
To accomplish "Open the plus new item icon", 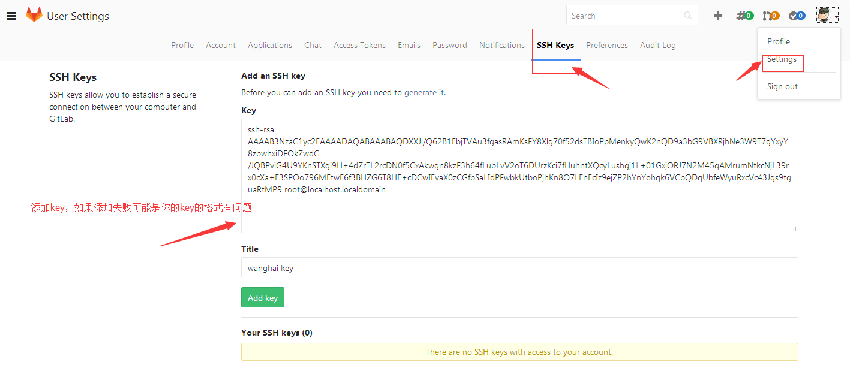I will coord(718,16).
